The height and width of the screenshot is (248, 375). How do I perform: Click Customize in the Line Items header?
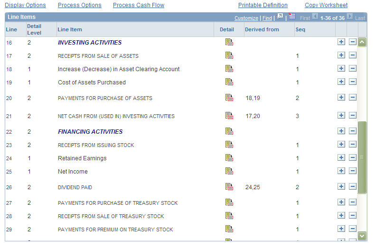click(246, 18)
